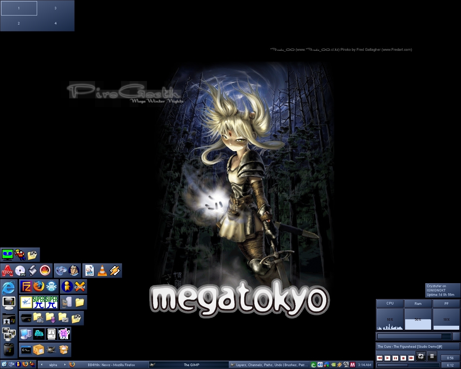Launch the blue barbed-wire circle icon
The width and height of the screenshot is (461, 369).
(52, 286)
